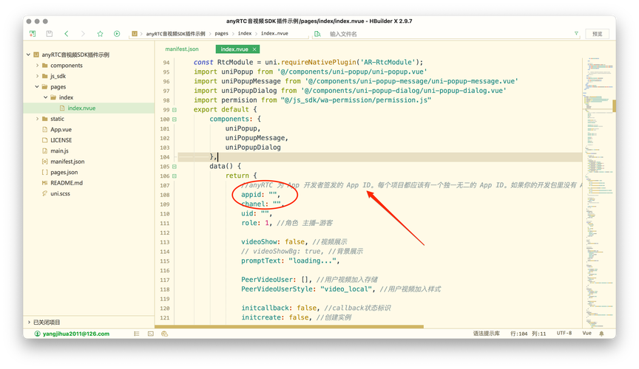
Task: Click the README.md markdown file icon
Action: tap(45, 183)
